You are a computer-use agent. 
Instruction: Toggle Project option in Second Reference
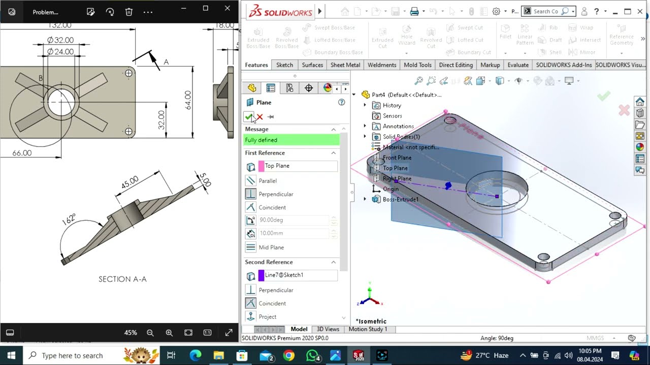click(250, 316)
